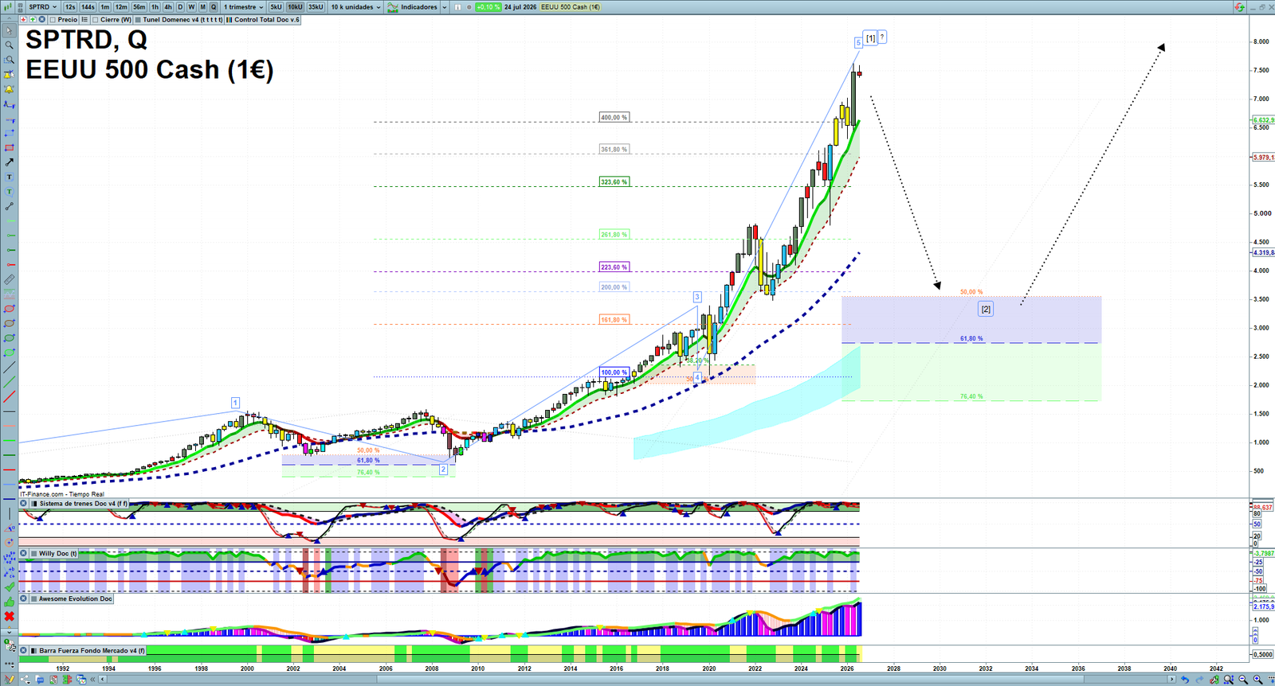1275x686 pixels.
Task: Click the green plus icon beside Precio
Action: pyautogui.click(x=33, y=20)
